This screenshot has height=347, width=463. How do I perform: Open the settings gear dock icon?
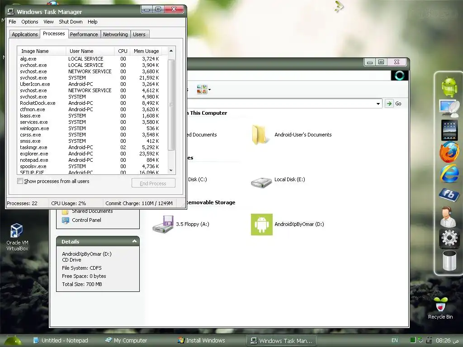click(449, 238)
